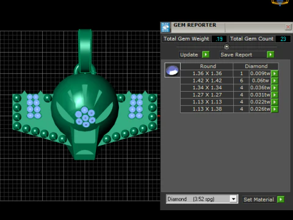Image resolution: width=293 pixels, height=220 pixels.
Task: Click green arrow on the 1.27 X 1.27 row
Action: 275,95
